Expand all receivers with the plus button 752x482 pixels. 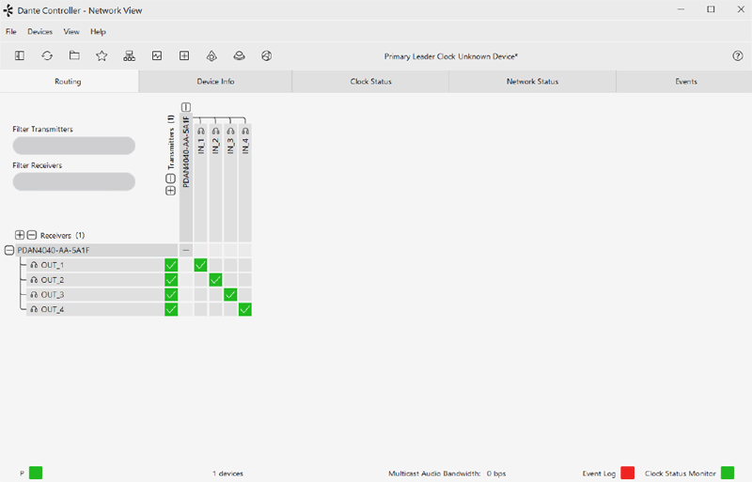point(20,235)
